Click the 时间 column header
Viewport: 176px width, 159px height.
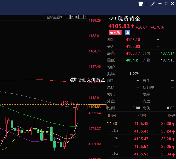pos(112,116)
